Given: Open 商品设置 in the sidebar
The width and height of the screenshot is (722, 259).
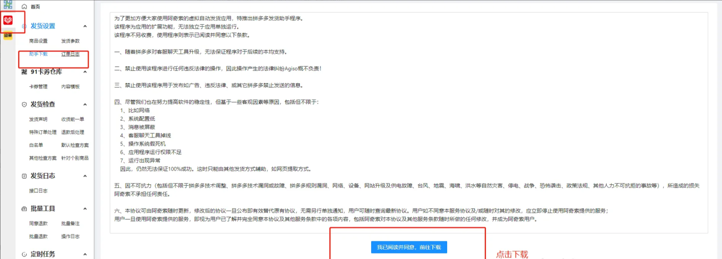Looking at the screenshot, I should point(38,41).
